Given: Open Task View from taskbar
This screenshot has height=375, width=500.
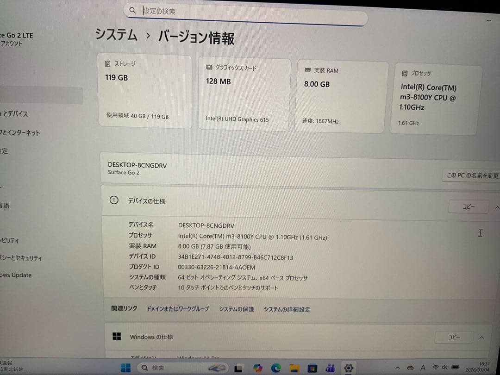Looking at the screenshot, I should (x=238, y=368).
